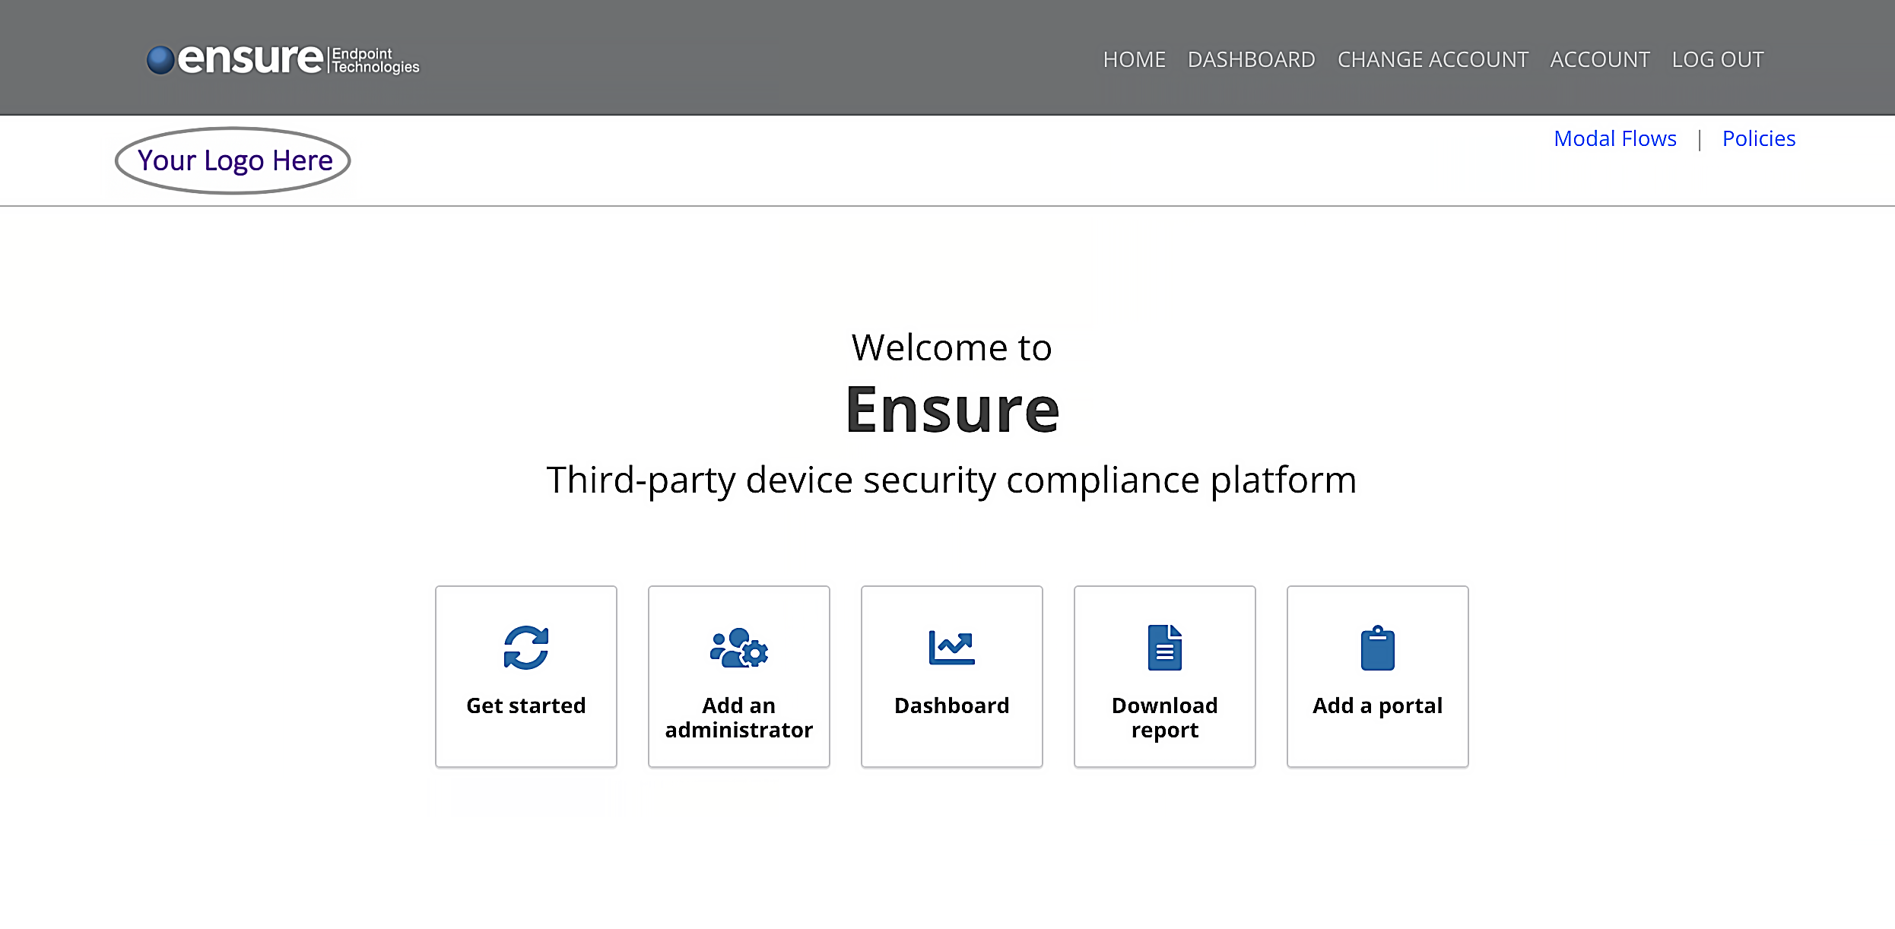This screenshot has width=1895, height=929.
Task: Click the Download report document icon
Action: tap(1165, 648)
